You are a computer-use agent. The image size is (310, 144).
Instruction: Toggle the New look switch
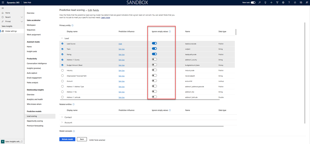(x=253, y=2)
